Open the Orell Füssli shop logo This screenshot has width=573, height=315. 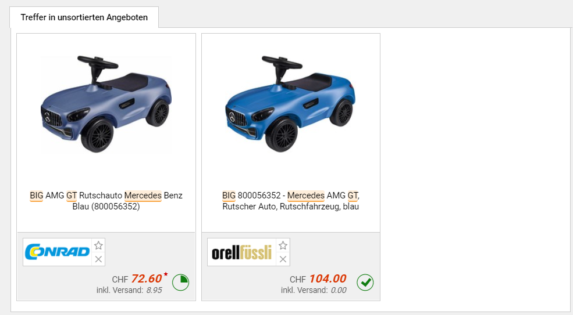click(x=241, y=252)
